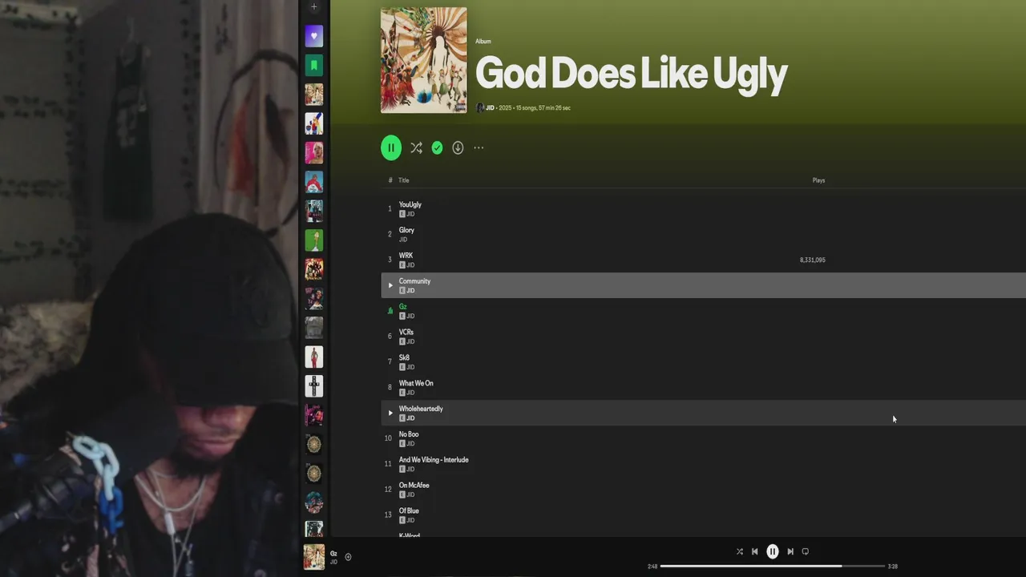Select the Wholeheartedly track title

(421, 409)
